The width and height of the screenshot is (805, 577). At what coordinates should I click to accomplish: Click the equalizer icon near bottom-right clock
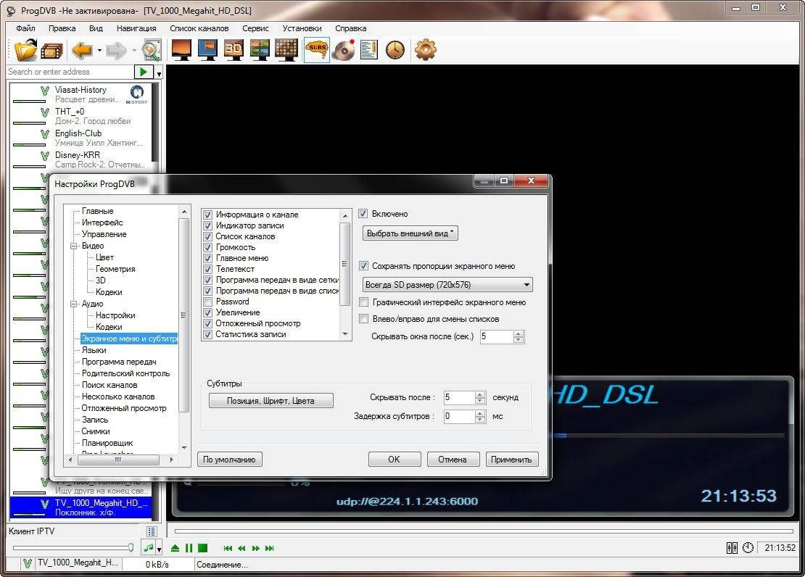pyautogui.click(x=732, y=548)
